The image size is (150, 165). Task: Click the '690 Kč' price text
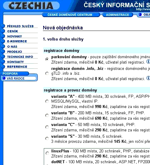pyautogui.click(x=101, y=118)
